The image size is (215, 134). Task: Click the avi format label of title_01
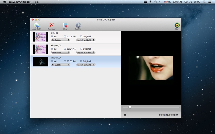pyautogui.click(x=55, y=36)
